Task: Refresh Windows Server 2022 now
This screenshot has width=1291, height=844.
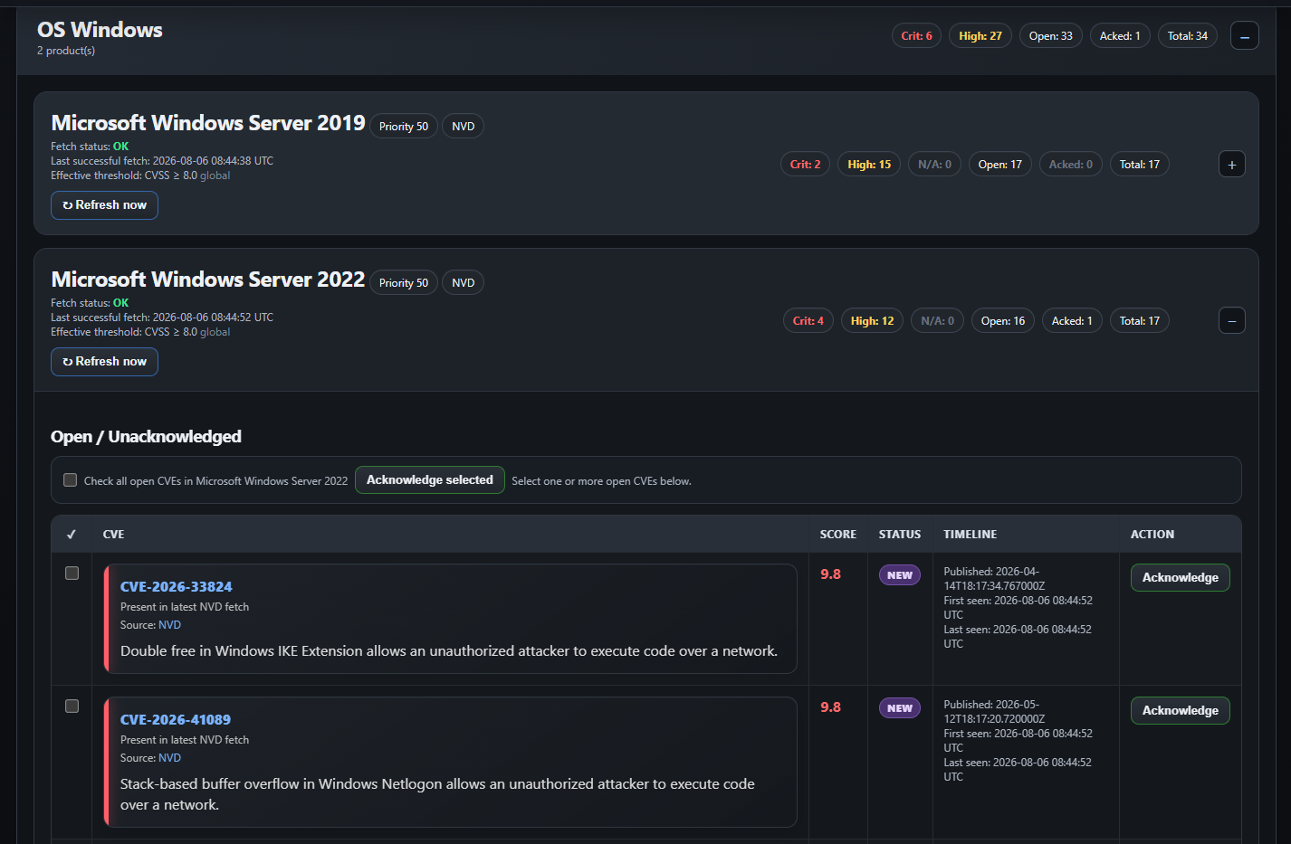Action: click(x=104, y=362)
